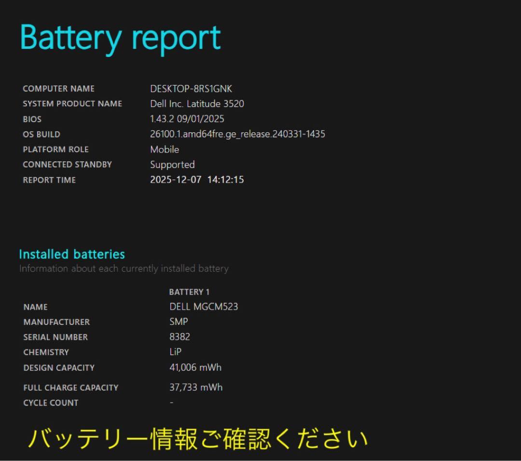
Task: Click the CYCLE COUNT label
Action: click(50, 402)
